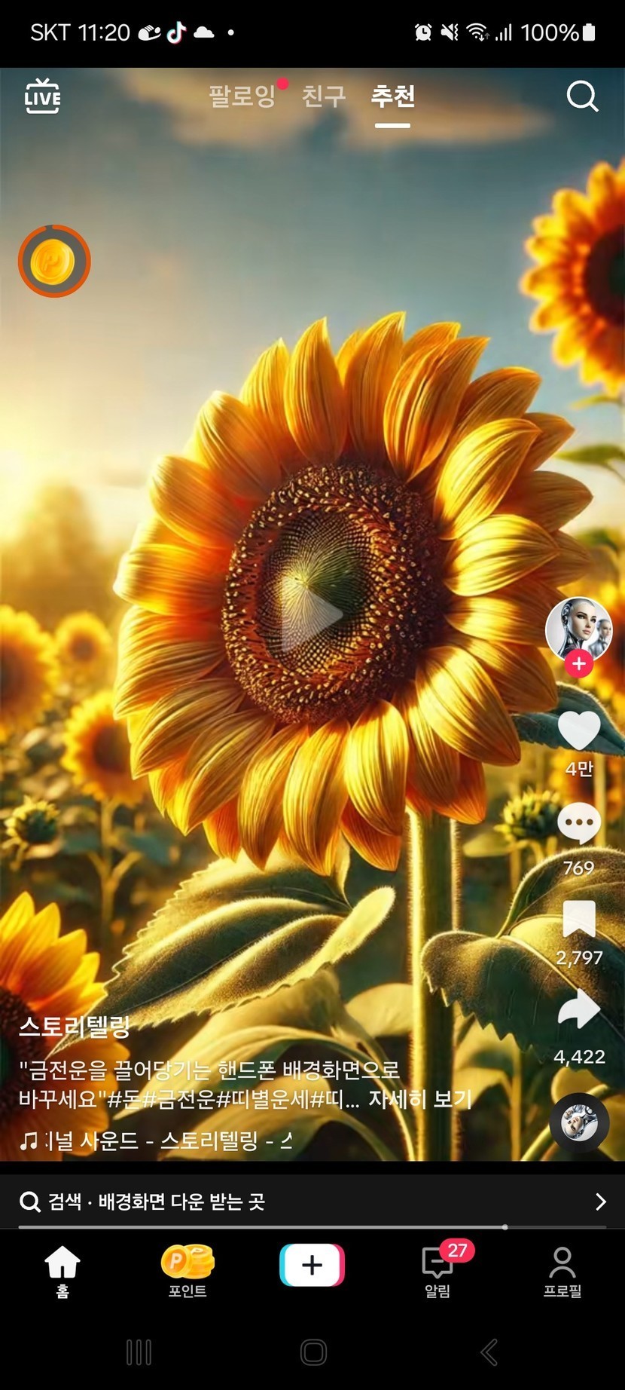
Task: Open search suggestion chevron arrow
Action: tap(600, 1202)
